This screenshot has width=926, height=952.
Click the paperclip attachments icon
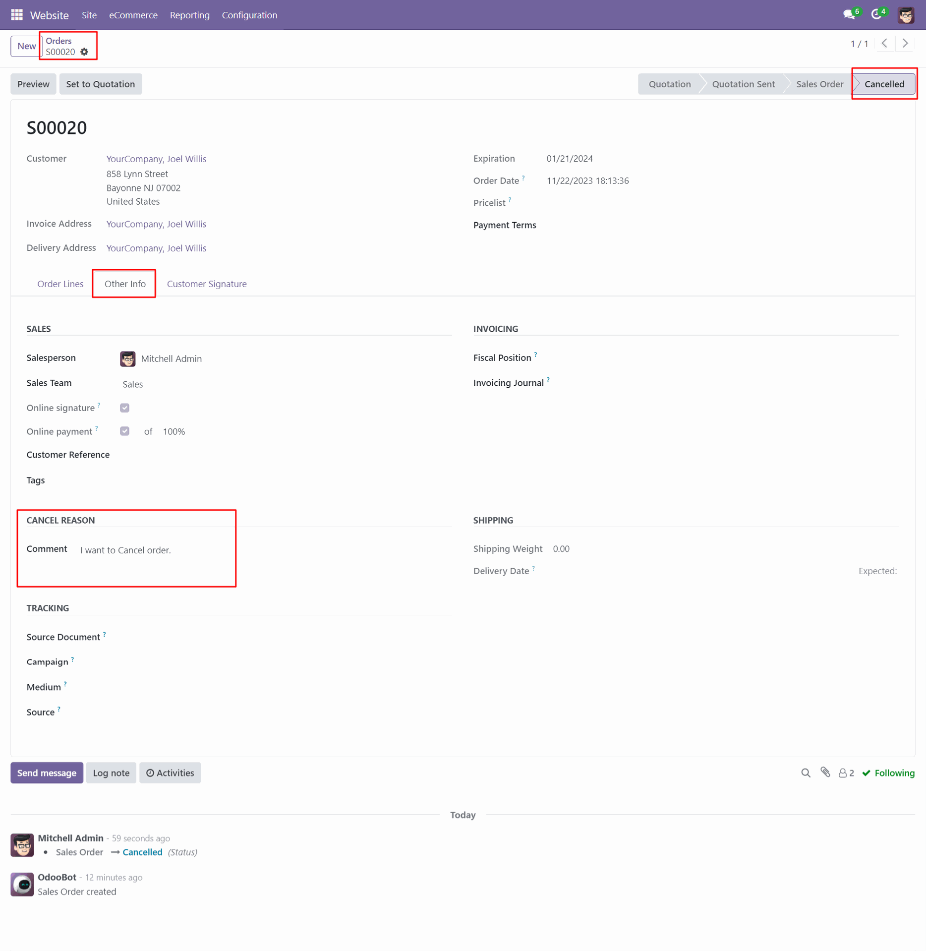tap(825, 772)
